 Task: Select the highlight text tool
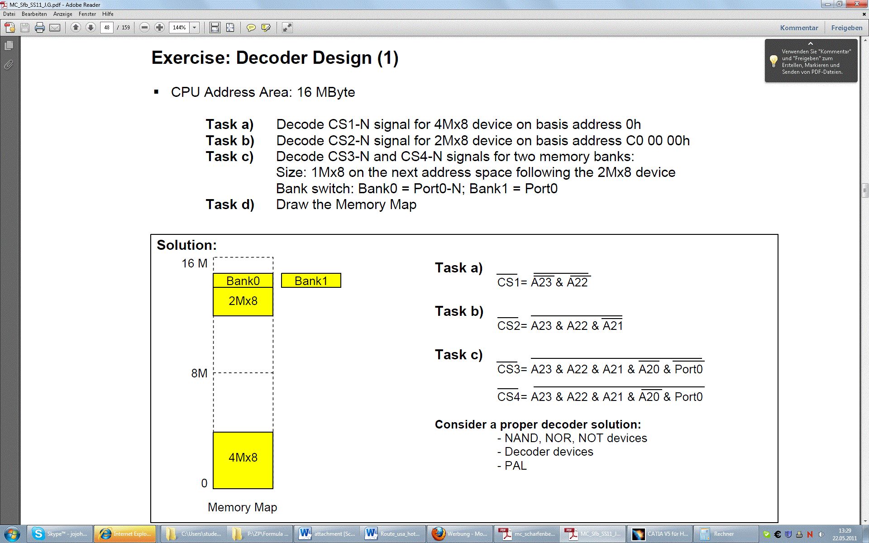tap(266, 28)
